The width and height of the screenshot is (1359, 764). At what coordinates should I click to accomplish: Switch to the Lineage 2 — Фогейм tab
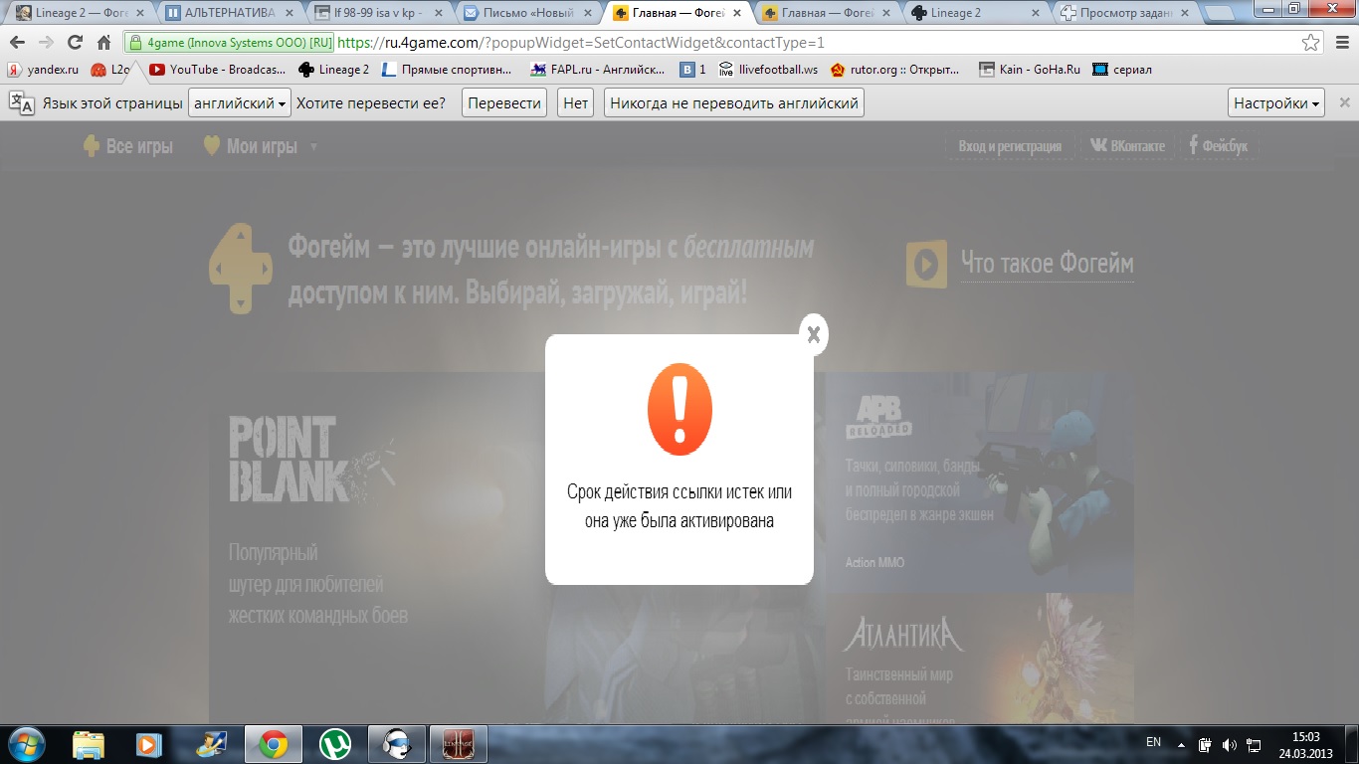[78, 13]
